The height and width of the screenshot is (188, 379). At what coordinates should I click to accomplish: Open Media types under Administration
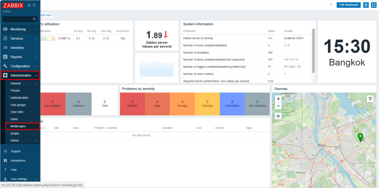18,126
